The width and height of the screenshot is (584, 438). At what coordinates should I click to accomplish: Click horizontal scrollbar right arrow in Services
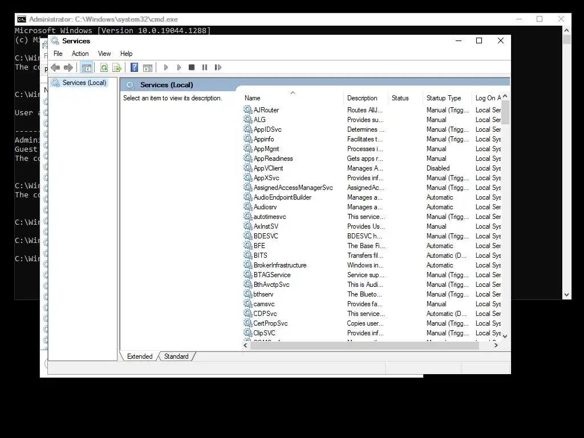pos(496,345)
